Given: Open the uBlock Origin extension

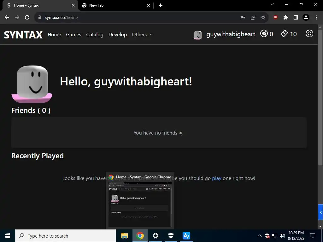Looking at the screenshot, I should pyautogui.click(x=276, y=18).
